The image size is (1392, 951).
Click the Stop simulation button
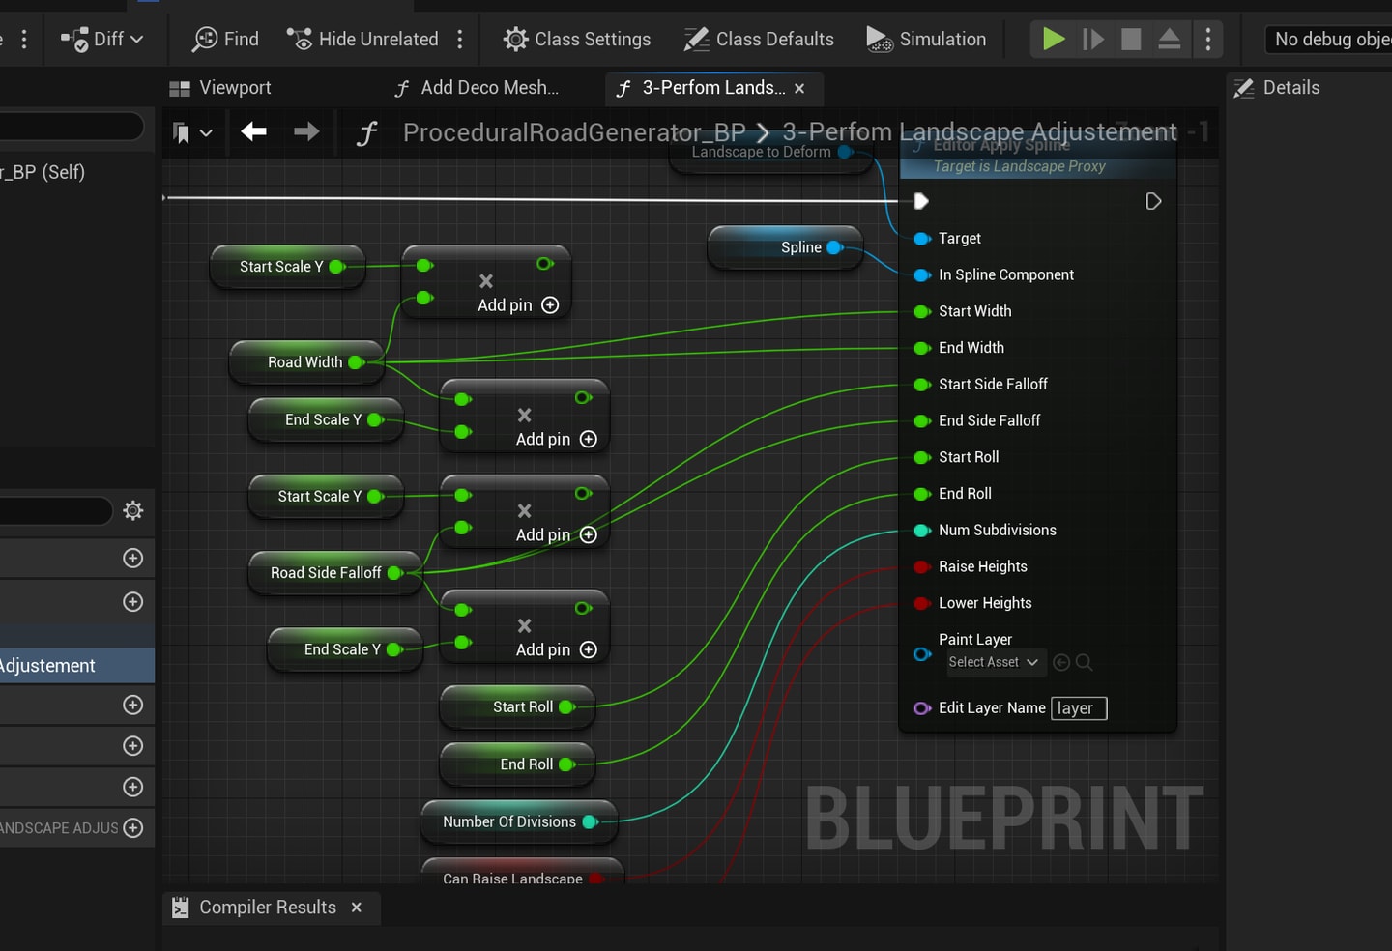point(1131,40)
